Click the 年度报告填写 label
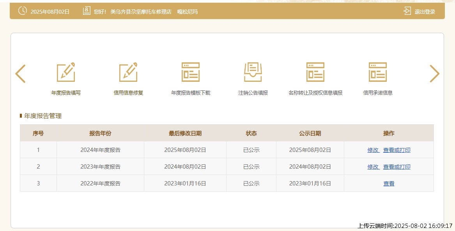Screen dimensions: 455x231 [x=66, y=93]
